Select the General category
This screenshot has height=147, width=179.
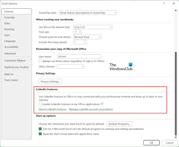click(x=17, y=12)
